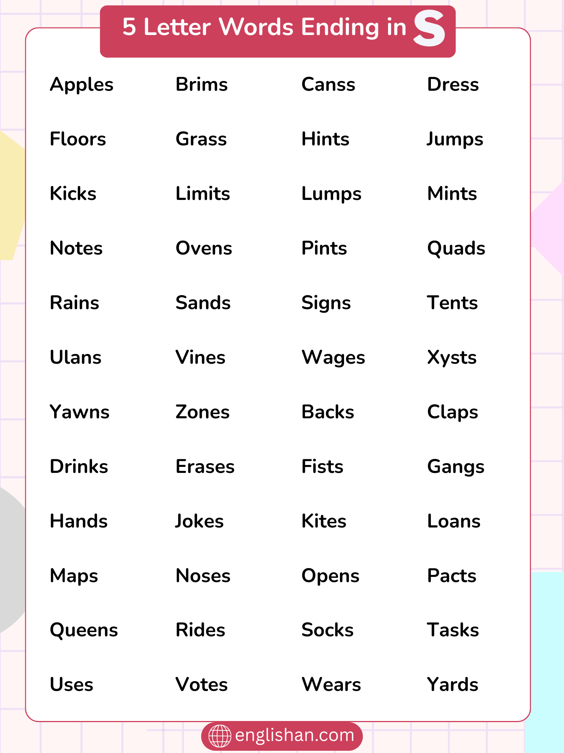Click the large letter S in the title
564x753 pixels.
[429, 29]
